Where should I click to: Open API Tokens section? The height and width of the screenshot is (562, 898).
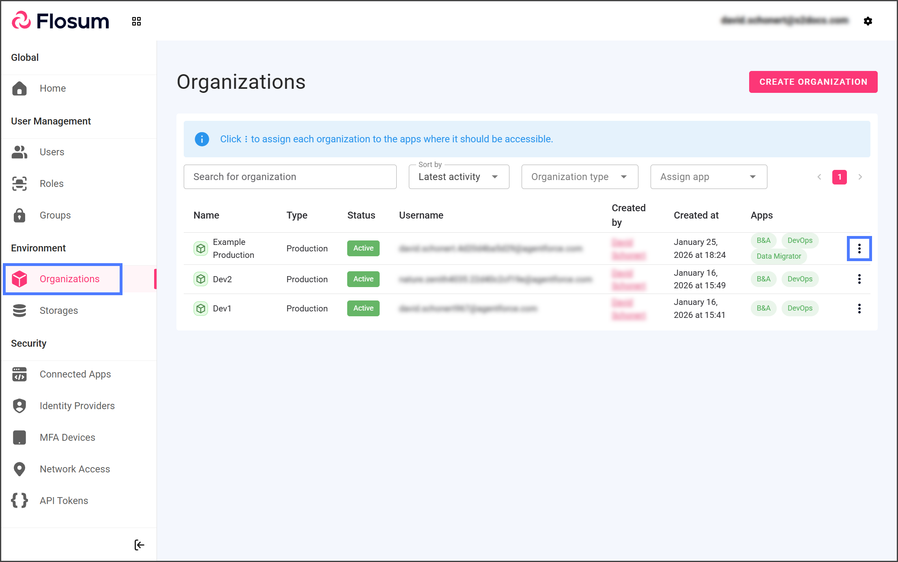64,501
